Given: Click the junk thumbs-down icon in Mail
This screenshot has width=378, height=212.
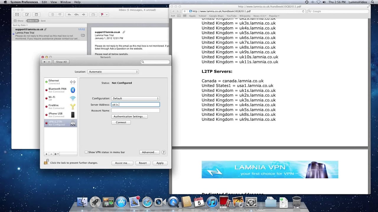Looking at the screenshot, I should click(x=60, y=14).
